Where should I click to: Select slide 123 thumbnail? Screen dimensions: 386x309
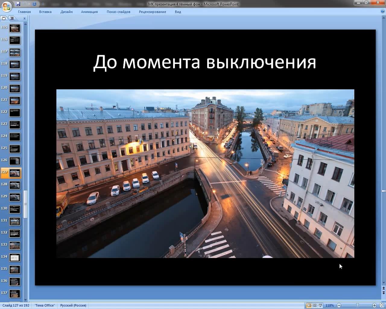pos(15,125)
